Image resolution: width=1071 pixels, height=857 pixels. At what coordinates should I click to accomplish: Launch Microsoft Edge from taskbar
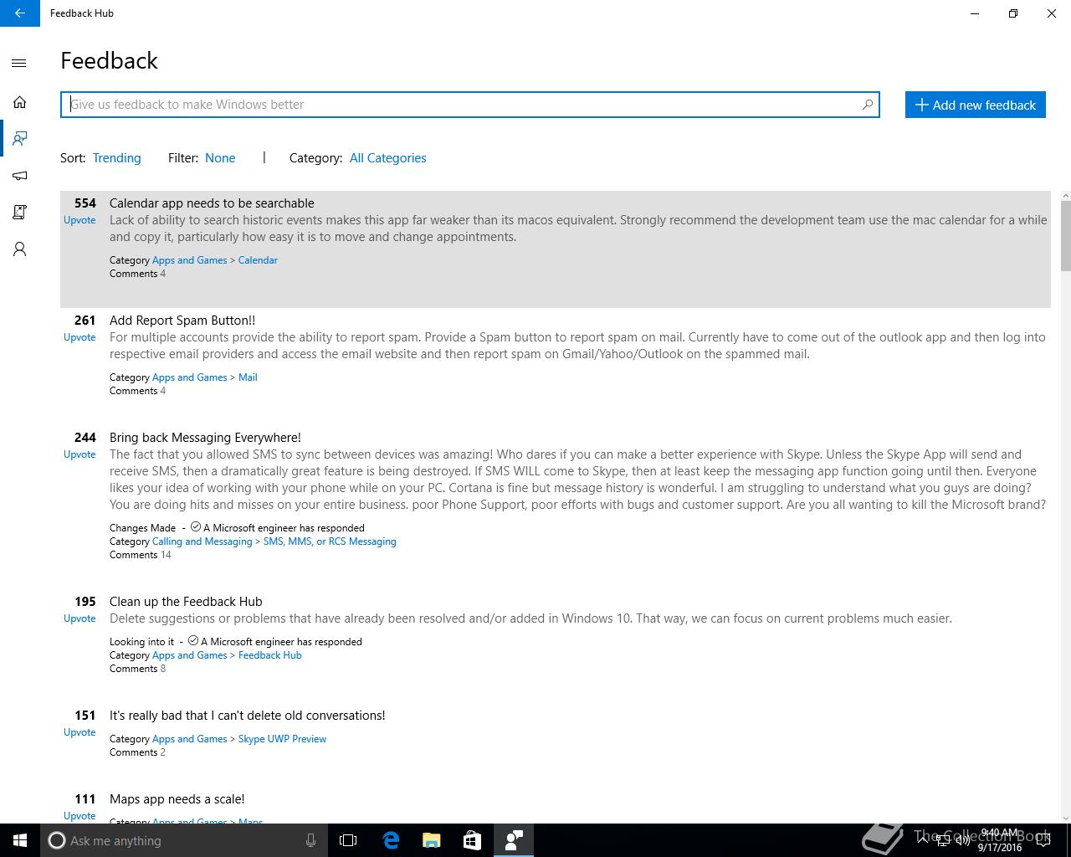(x=390, y=840)
